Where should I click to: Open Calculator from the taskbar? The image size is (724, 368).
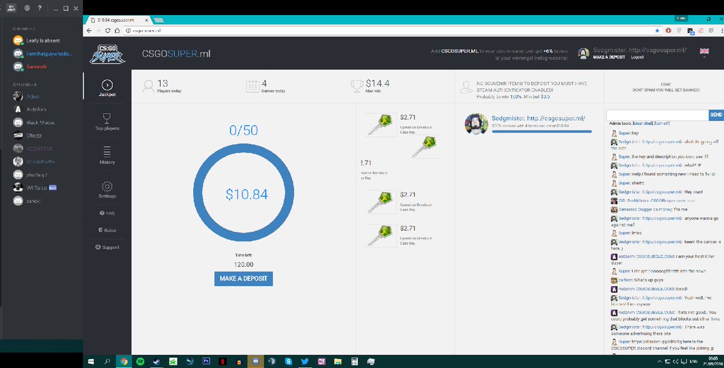click(x=355, y=361)
